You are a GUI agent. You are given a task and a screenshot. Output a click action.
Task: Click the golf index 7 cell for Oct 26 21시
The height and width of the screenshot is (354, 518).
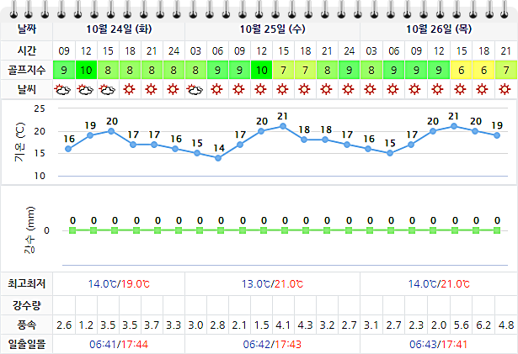(x=506, y=70)
